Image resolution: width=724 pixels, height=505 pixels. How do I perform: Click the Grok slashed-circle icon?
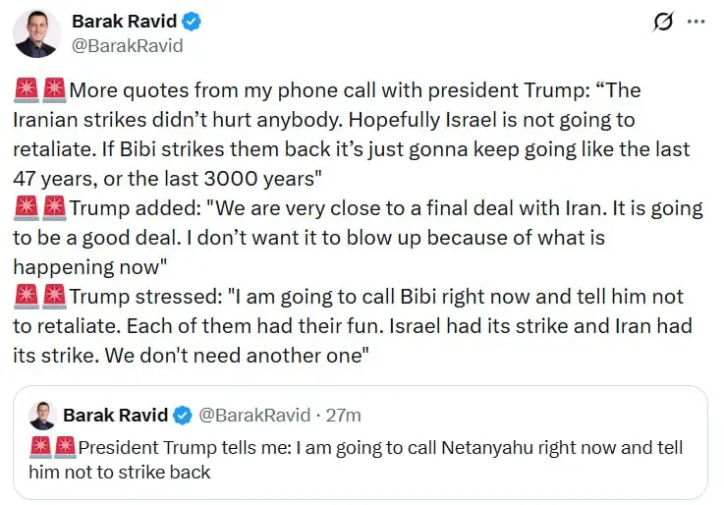tap(663, 22)
